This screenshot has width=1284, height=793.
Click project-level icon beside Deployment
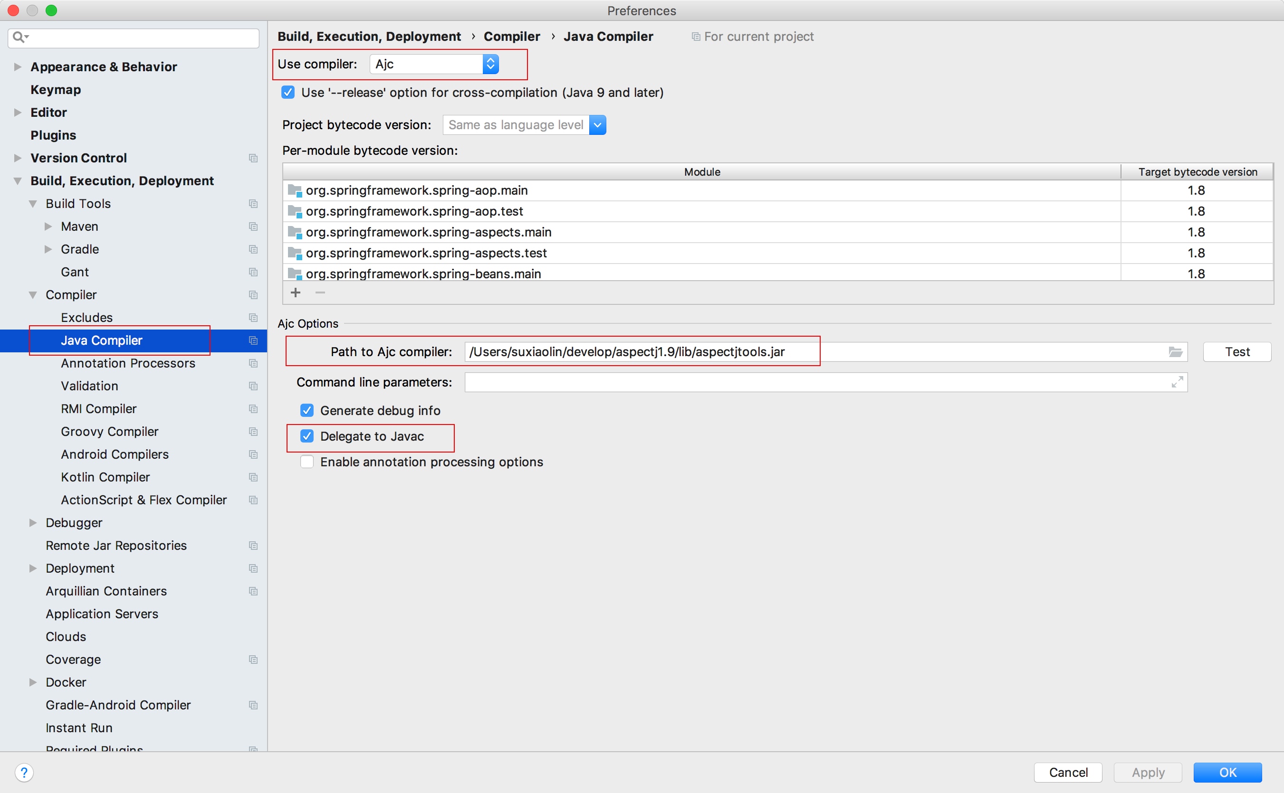tap(253, 568)
